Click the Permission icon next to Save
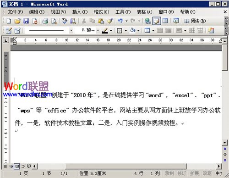Screen dimensions: 229x178 coord(35,21)
